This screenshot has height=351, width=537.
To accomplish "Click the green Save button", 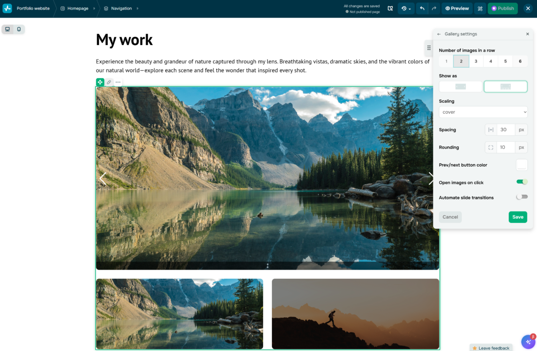I will pyautogui.click(x=518, y=217).
